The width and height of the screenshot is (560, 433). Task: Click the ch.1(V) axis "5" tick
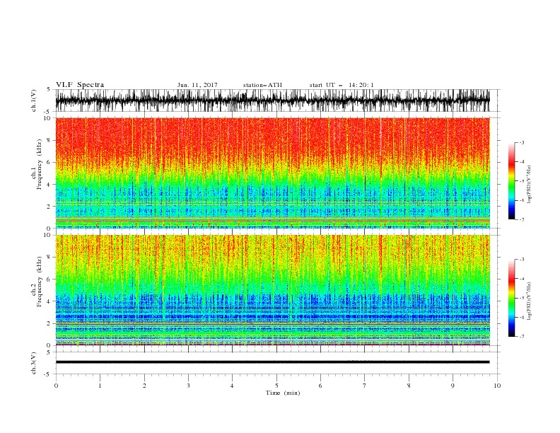(x=49, y=90)
